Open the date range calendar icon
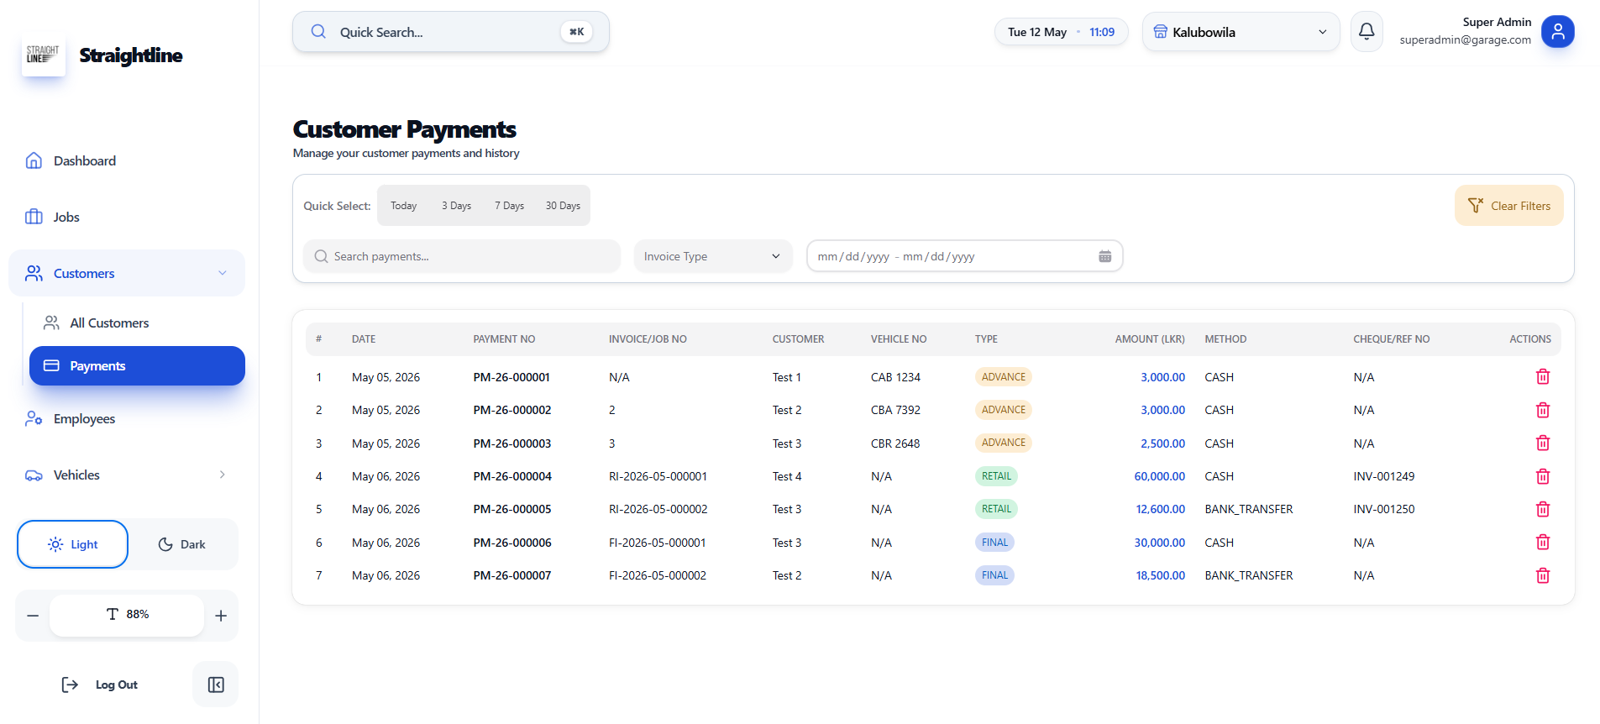The image size is (1600, 724). [x=1104, y=256]
